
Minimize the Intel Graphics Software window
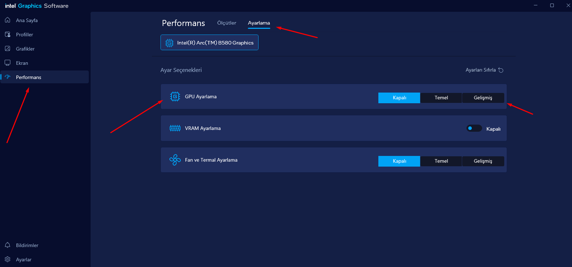536,5
